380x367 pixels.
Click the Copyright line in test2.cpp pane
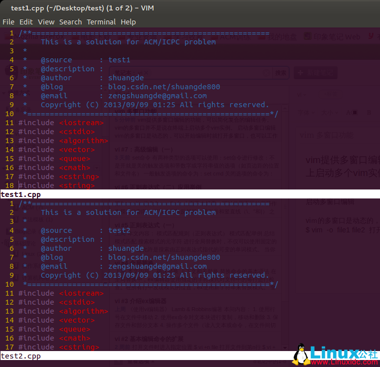155,275
